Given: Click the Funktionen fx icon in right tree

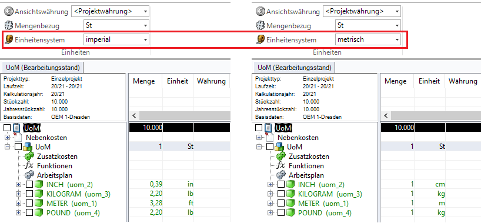Looking at the screenshot, I should click(280, 166).
